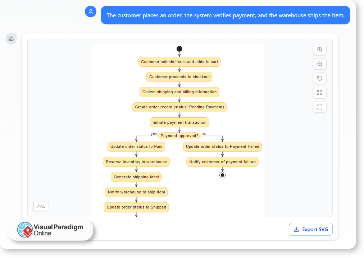The width and height of the screenshot is (364, 258).
Task: Click the Reserve inventory in warehouse node
Action: tap(136, 162)
